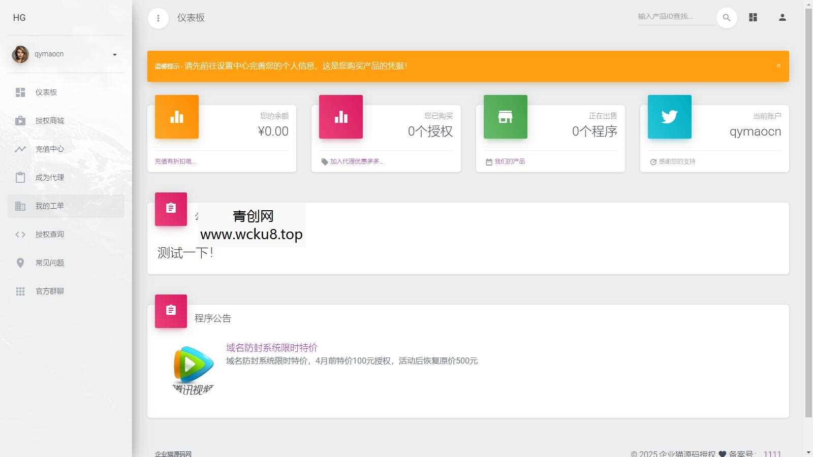Dismiss the orange 温馨提示 notice banner
813x457 pixels.
point(778,66)
